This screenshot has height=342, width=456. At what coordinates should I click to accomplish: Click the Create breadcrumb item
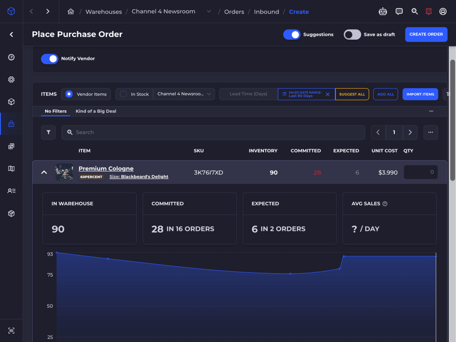coord(299,12)
